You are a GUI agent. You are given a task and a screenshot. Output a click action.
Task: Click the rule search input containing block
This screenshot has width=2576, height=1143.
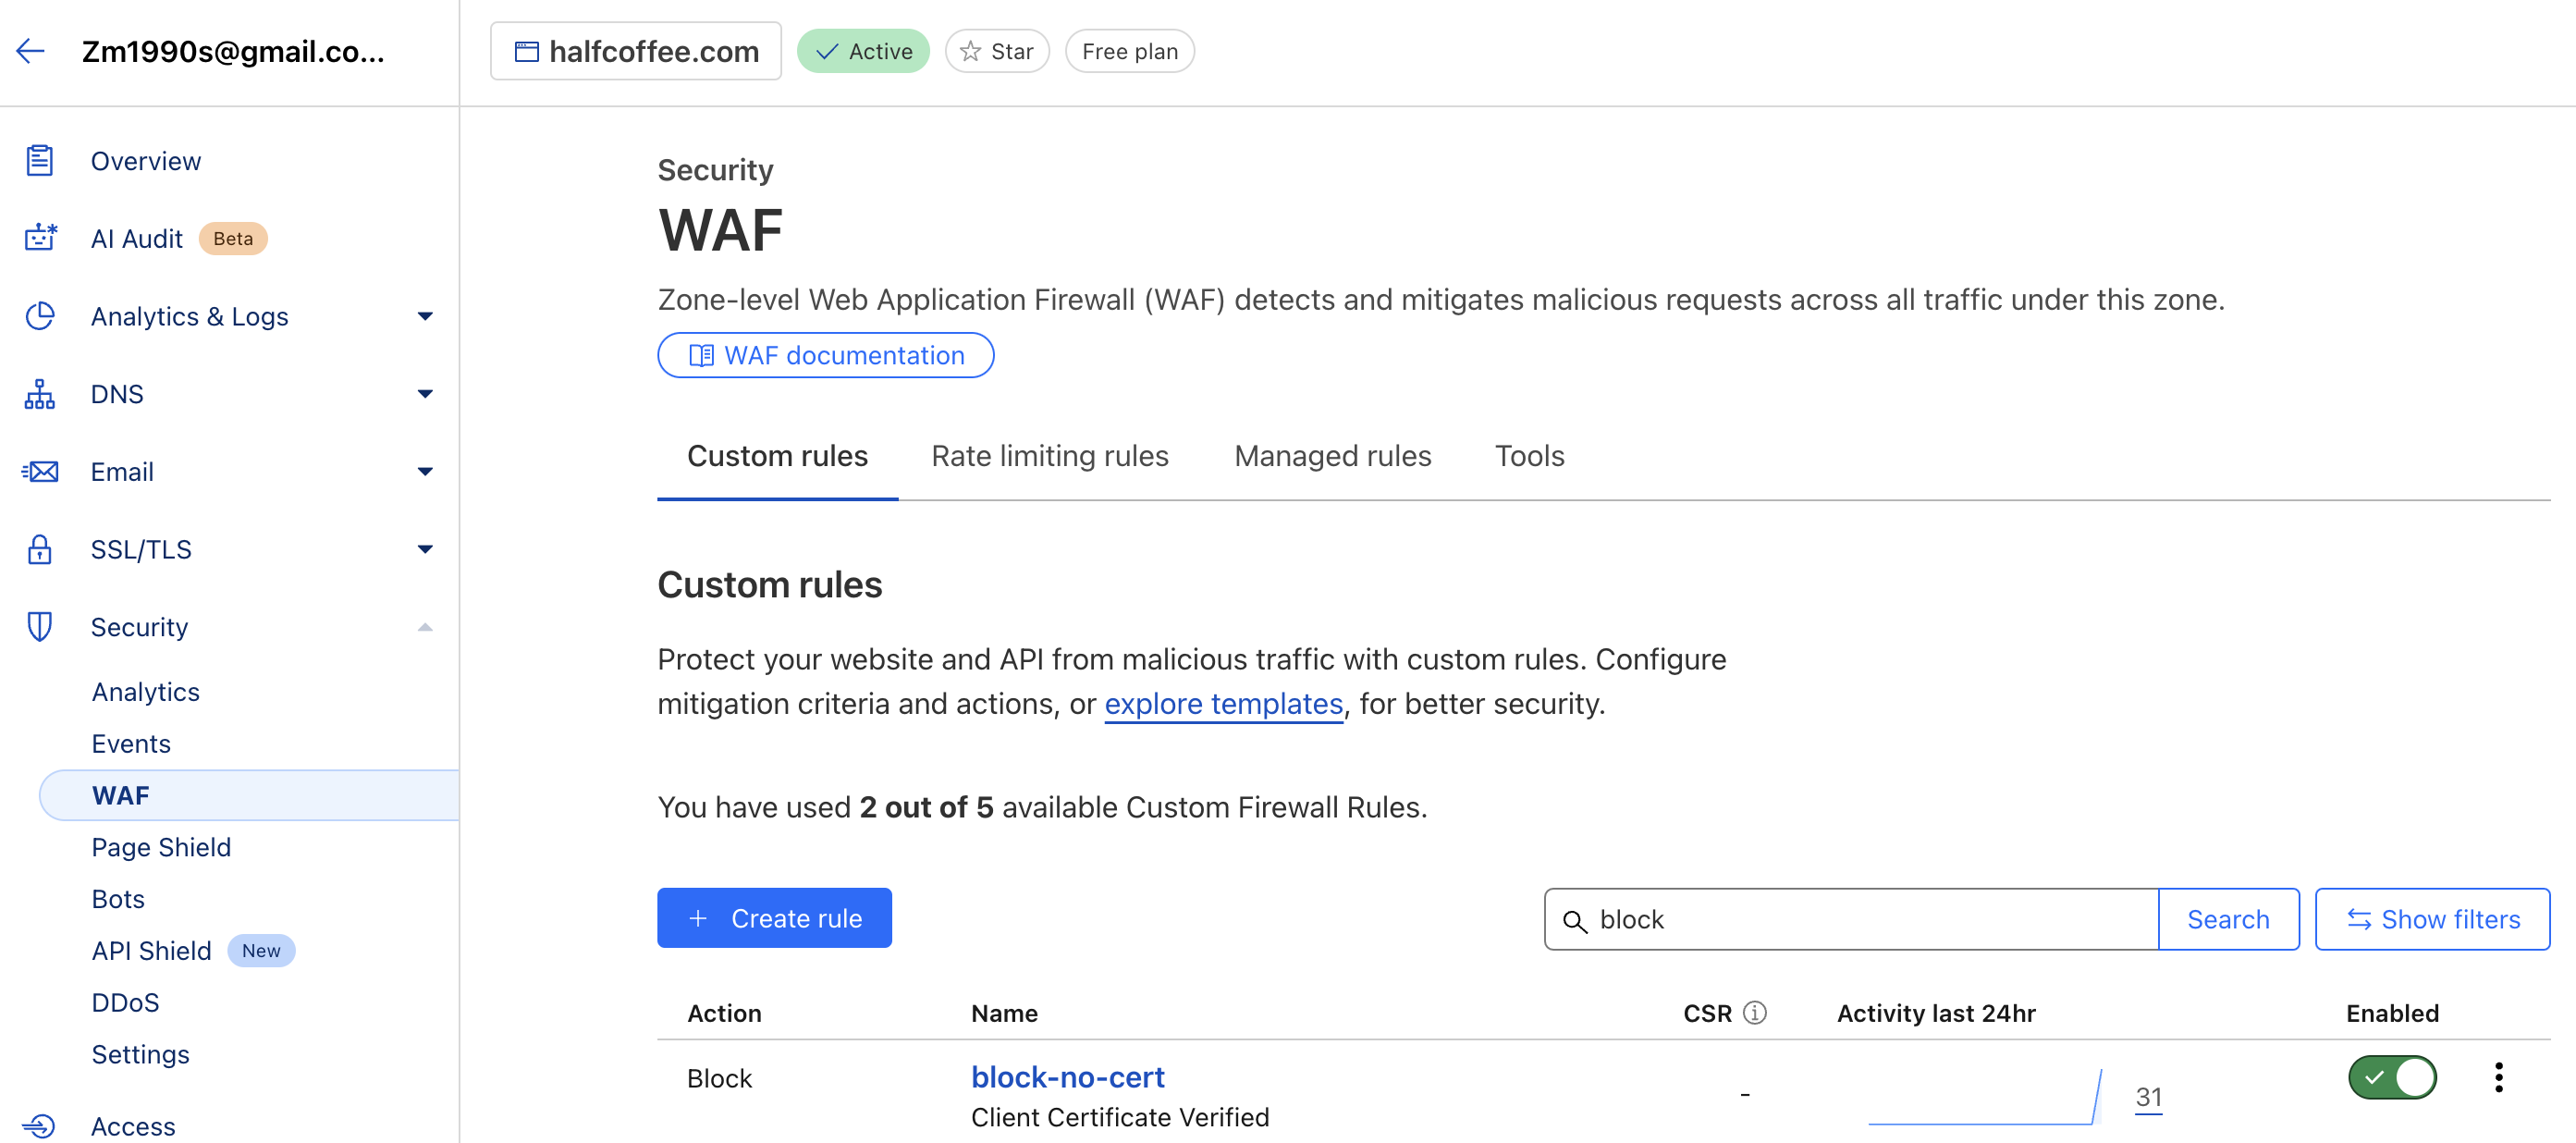point(1851,919)
